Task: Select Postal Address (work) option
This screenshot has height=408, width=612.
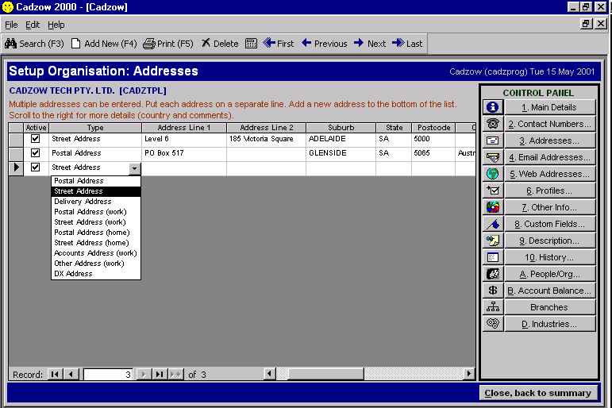Action: [95, 212]
